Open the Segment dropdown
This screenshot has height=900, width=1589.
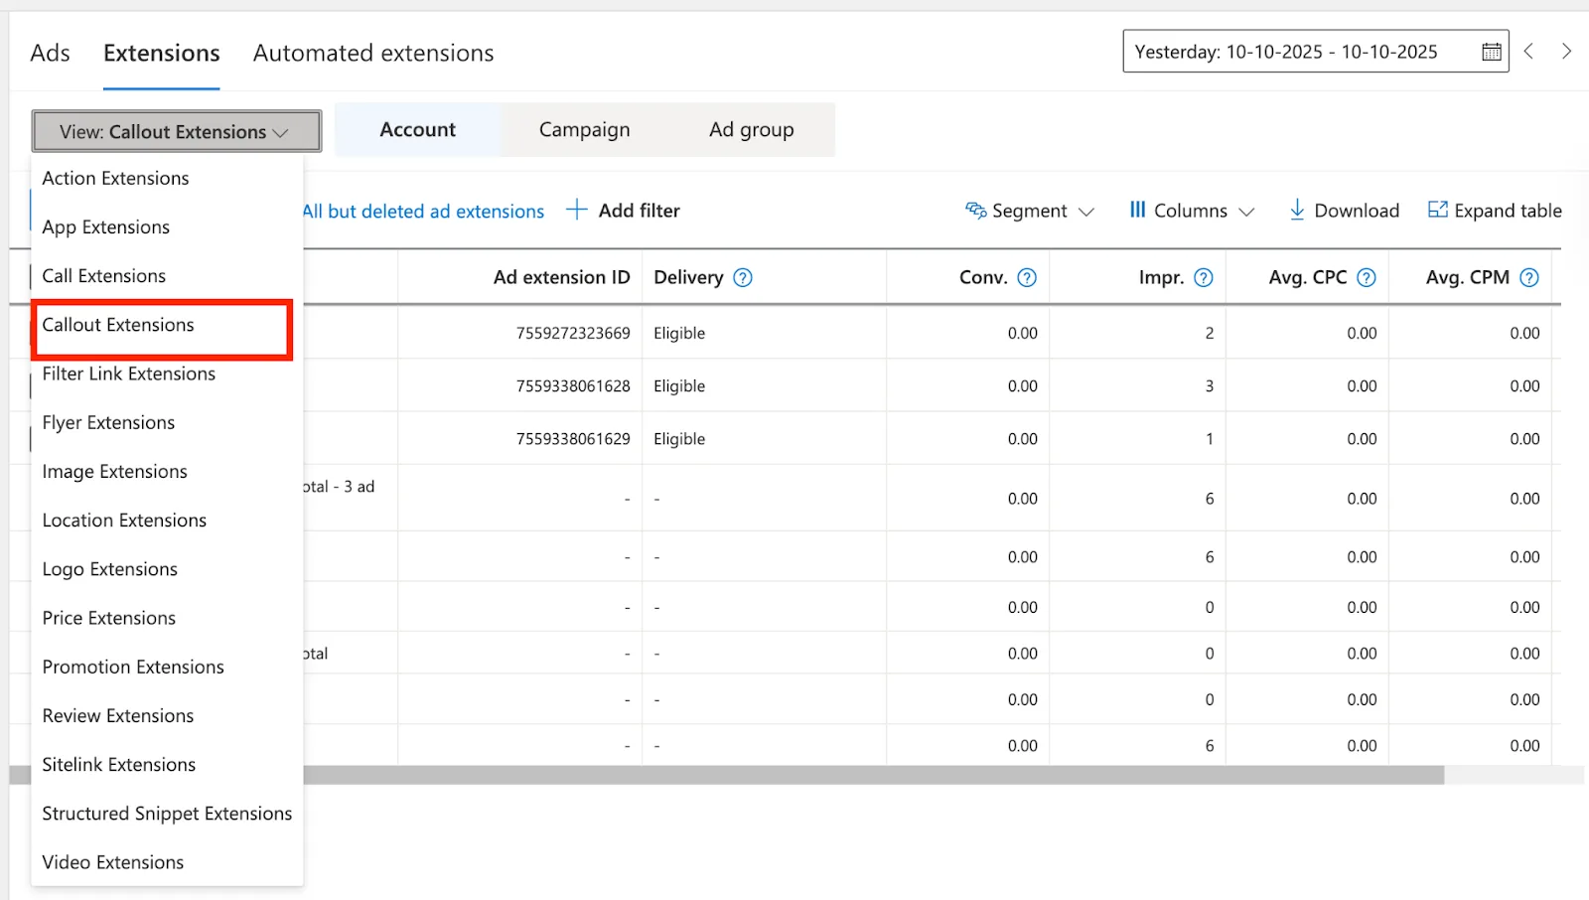pyautogui.click(x=1029, y=211)
